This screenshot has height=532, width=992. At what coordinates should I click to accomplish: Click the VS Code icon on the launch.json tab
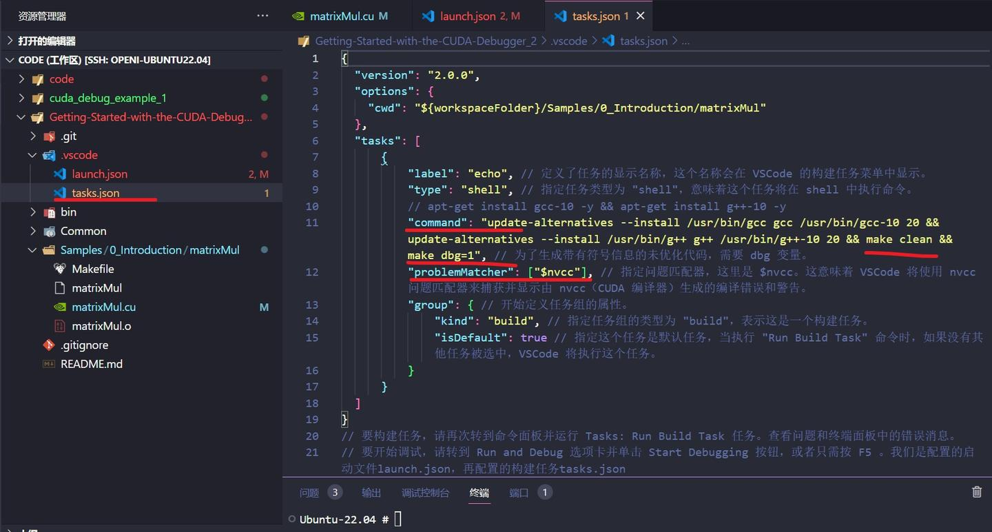click(428, 16)
